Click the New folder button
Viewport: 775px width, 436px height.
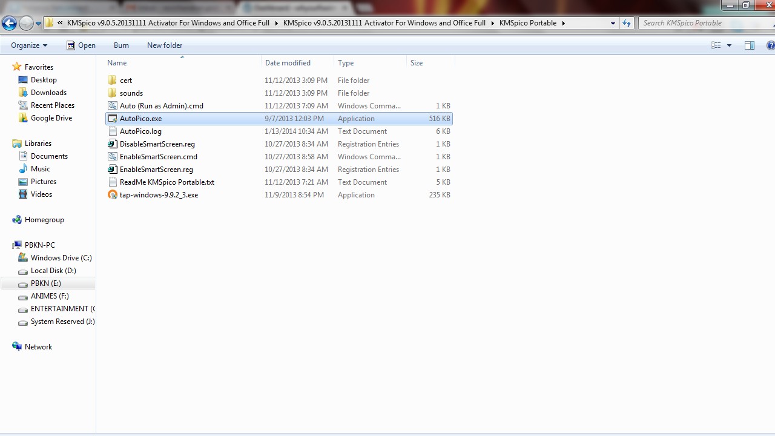tap(164, 45)
